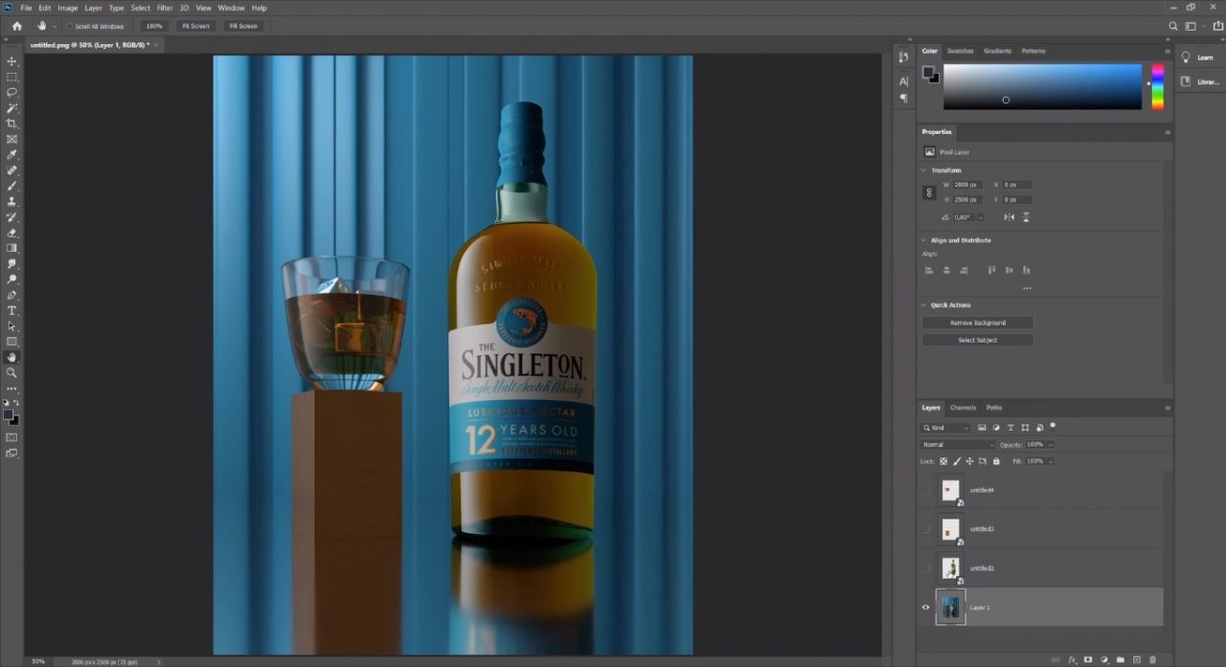Select the Zoom tool in toolbar
This screenshot has width=1226, height=667.
[11, 372]
